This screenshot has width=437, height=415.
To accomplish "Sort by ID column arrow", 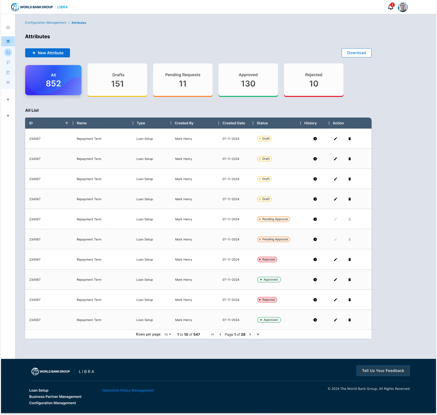I will coord(67,123).
